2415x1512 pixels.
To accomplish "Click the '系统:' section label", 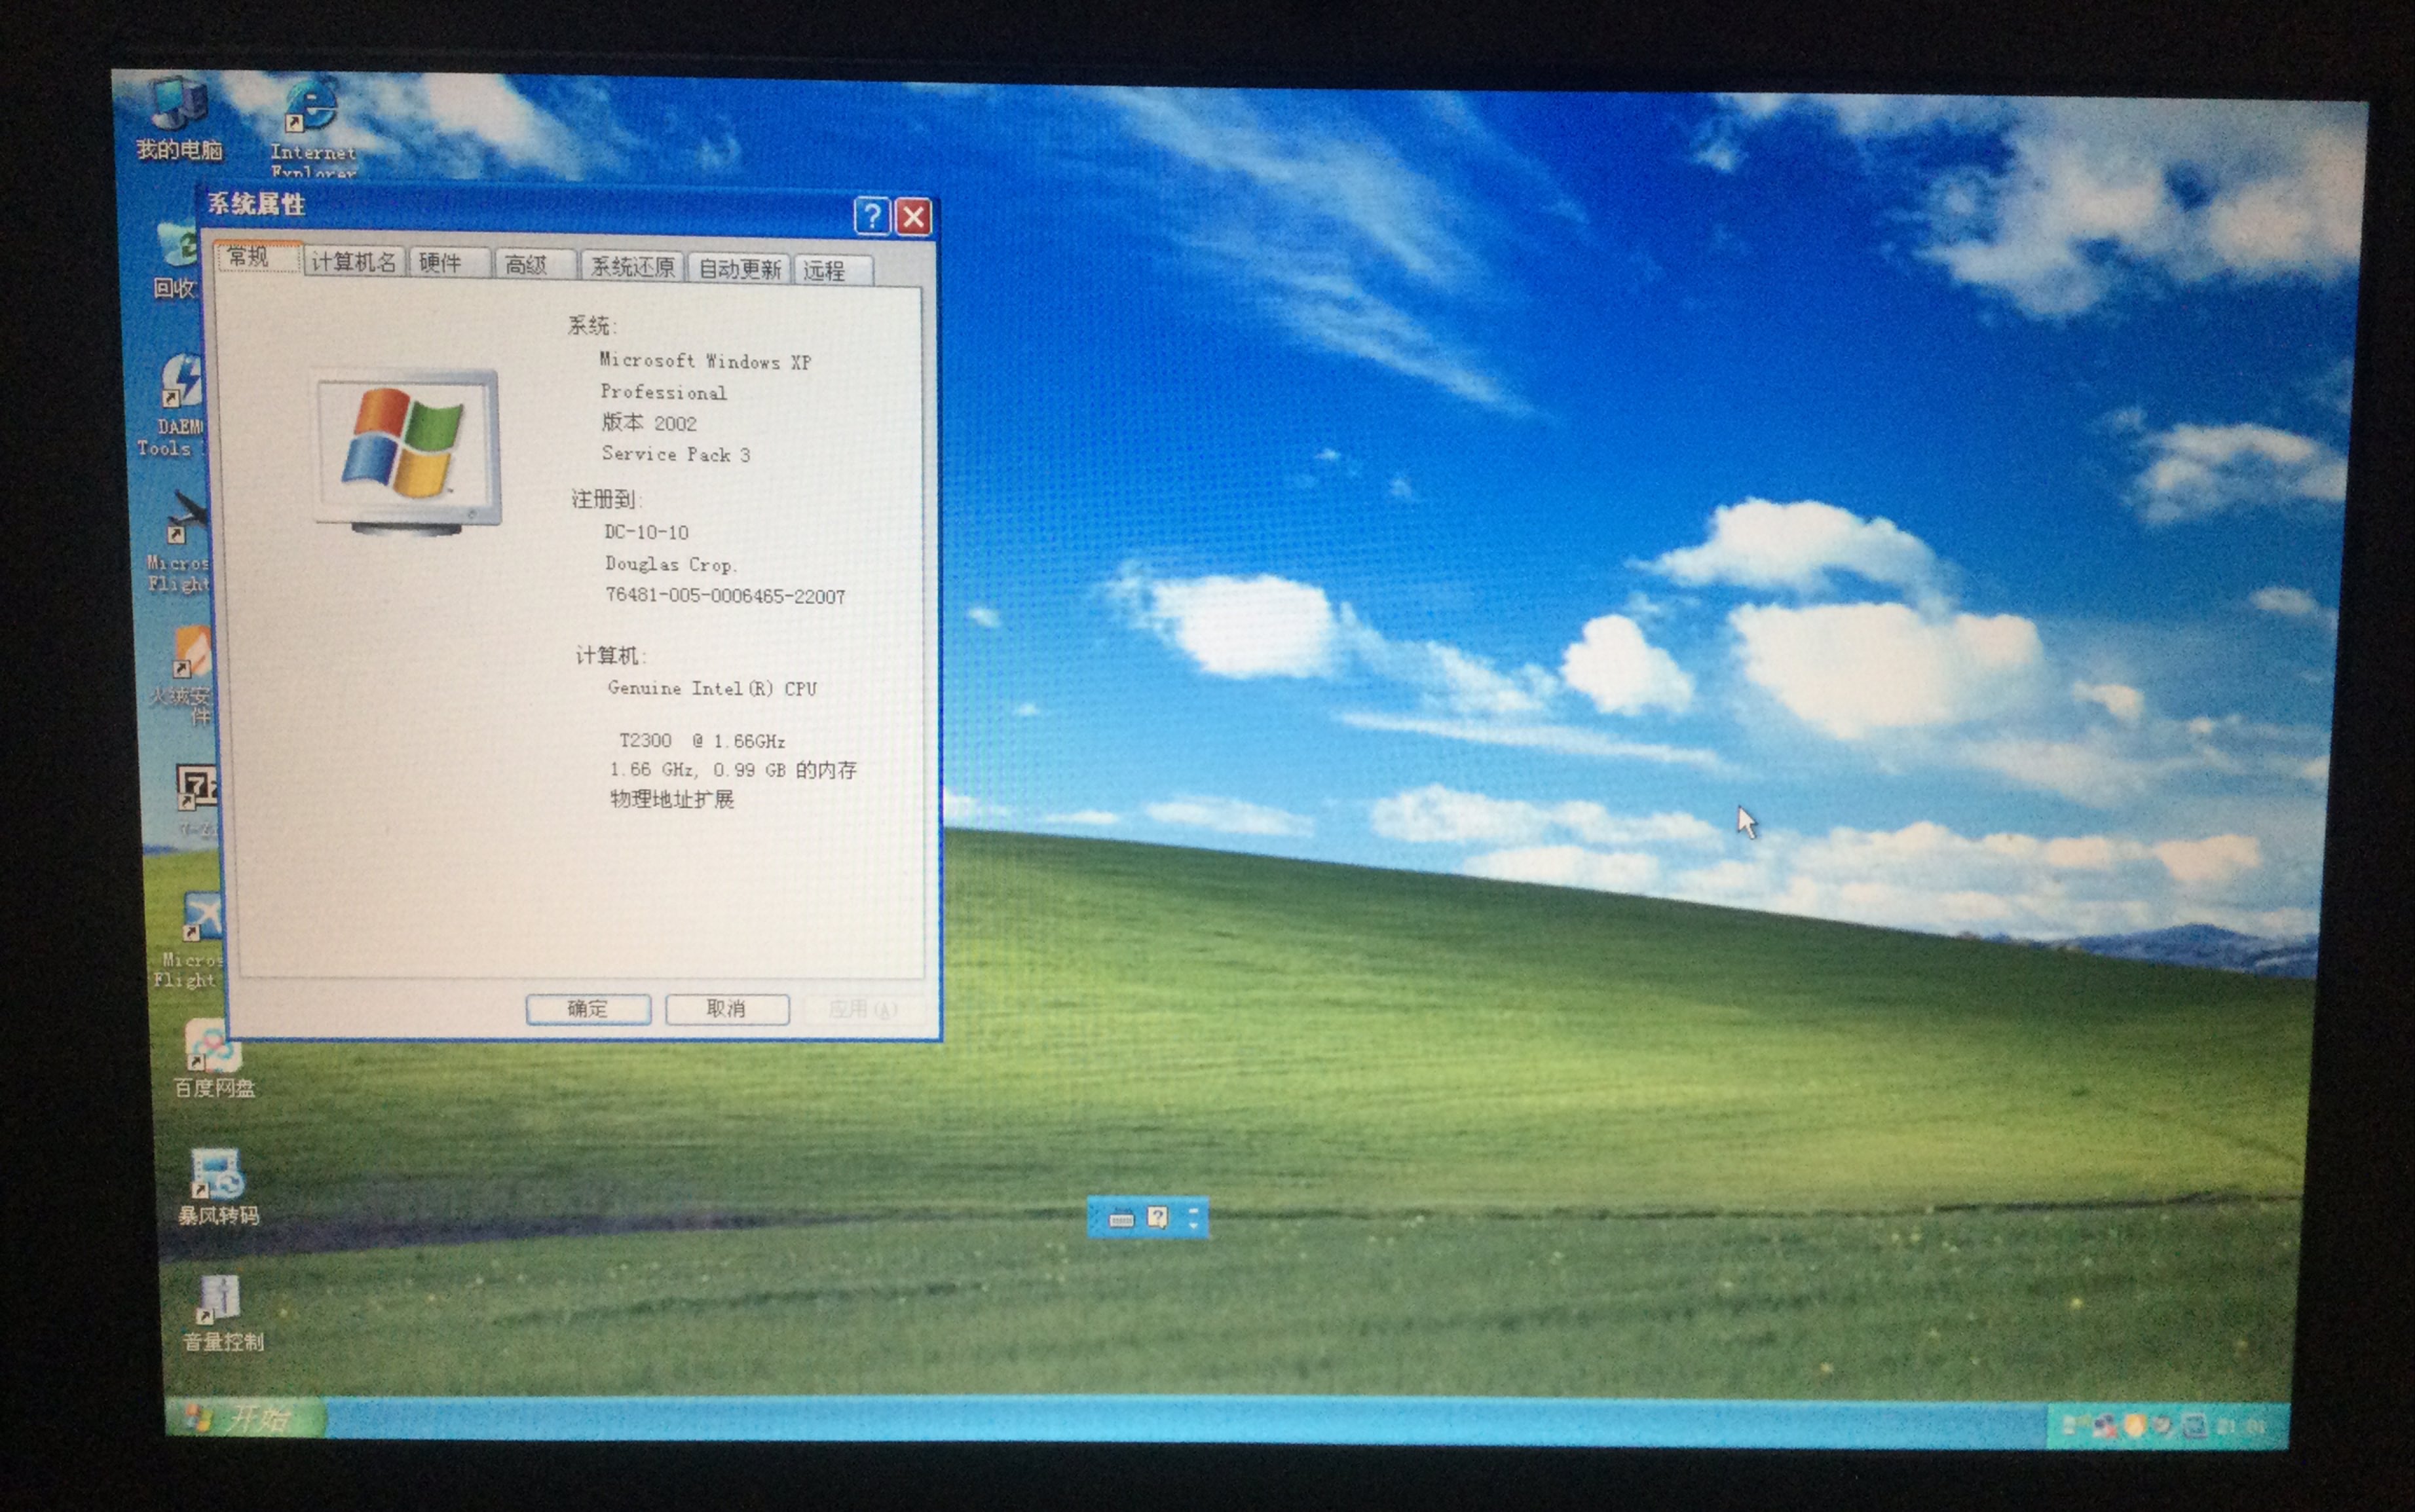I will 593,325.
